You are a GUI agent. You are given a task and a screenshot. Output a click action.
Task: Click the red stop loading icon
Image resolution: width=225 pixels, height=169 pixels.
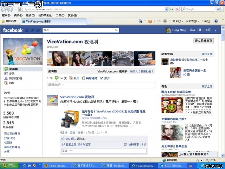(177, 10)
